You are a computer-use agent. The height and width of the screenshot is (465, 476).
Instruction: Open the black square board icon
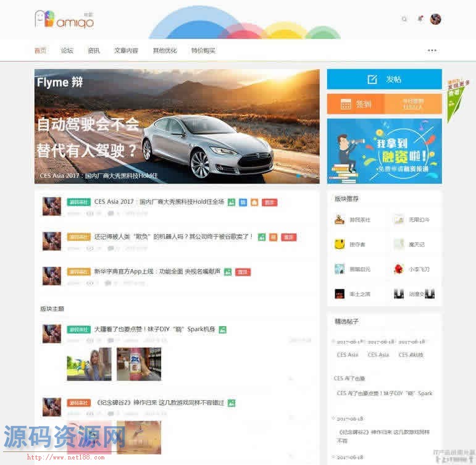coord(340,294)
